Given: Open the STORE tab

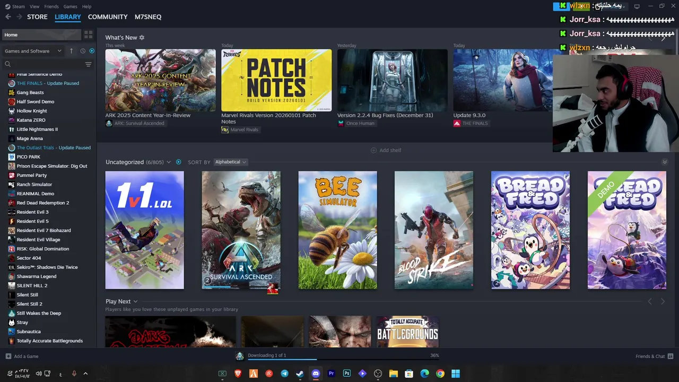Looking at the screenshot, I should (37, 17).
